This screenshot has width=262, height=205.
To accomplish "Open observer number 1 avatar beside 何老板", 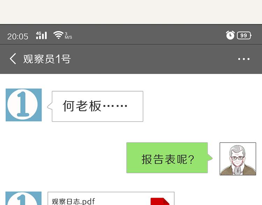I will (24, 105).
